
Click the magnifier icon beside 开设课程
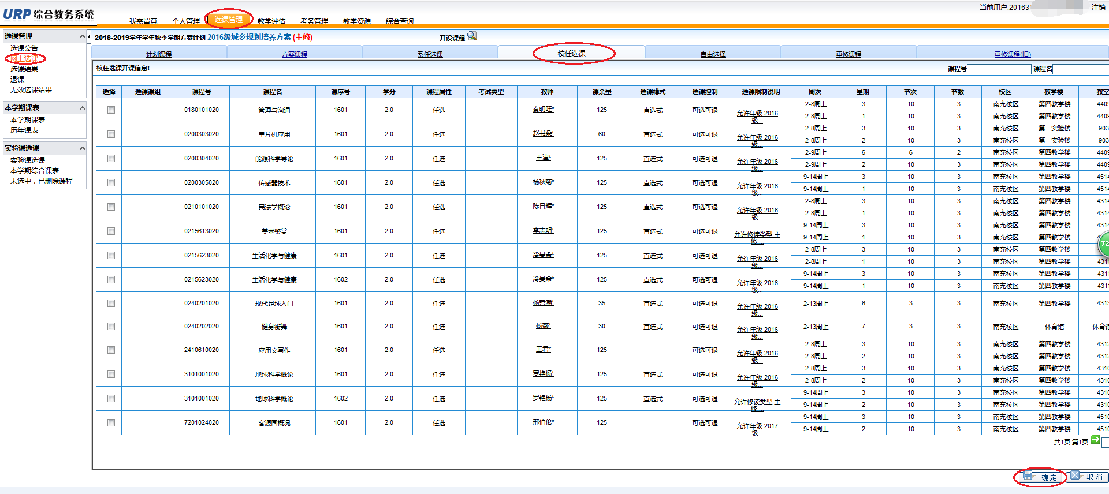[x=472, y=36]
